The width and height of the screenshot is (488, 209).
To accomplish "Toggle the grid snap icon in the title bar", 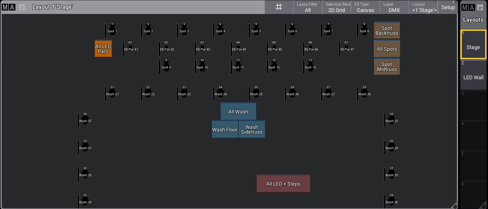I will [x=279, y=7].
